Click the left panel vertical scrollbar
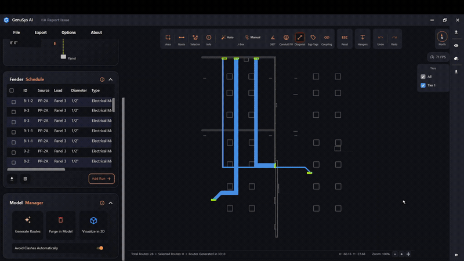This screenshot has width=464, height=261. pyautogui.click(x=123, y=179)
